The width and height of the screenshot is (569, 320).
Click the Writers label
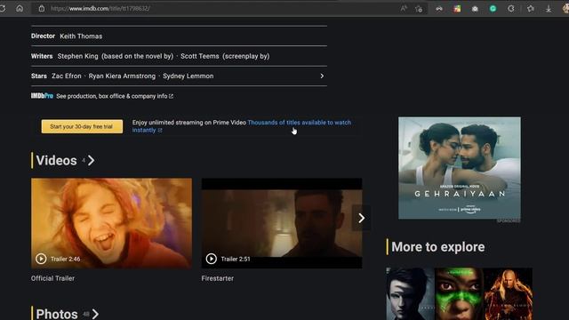(42, 56)
